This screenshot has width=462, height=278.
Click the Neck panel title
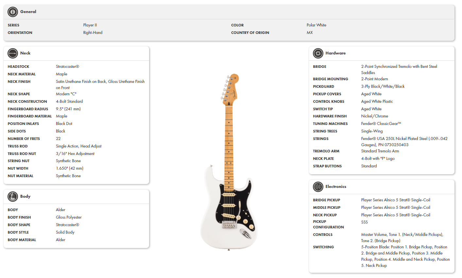click(x=25, y=53)
